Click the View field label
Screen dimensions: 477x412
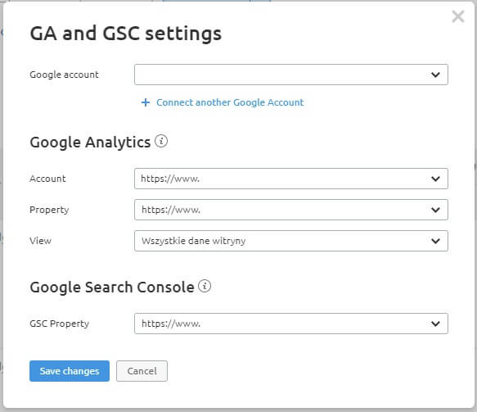(x=40, y=241)
